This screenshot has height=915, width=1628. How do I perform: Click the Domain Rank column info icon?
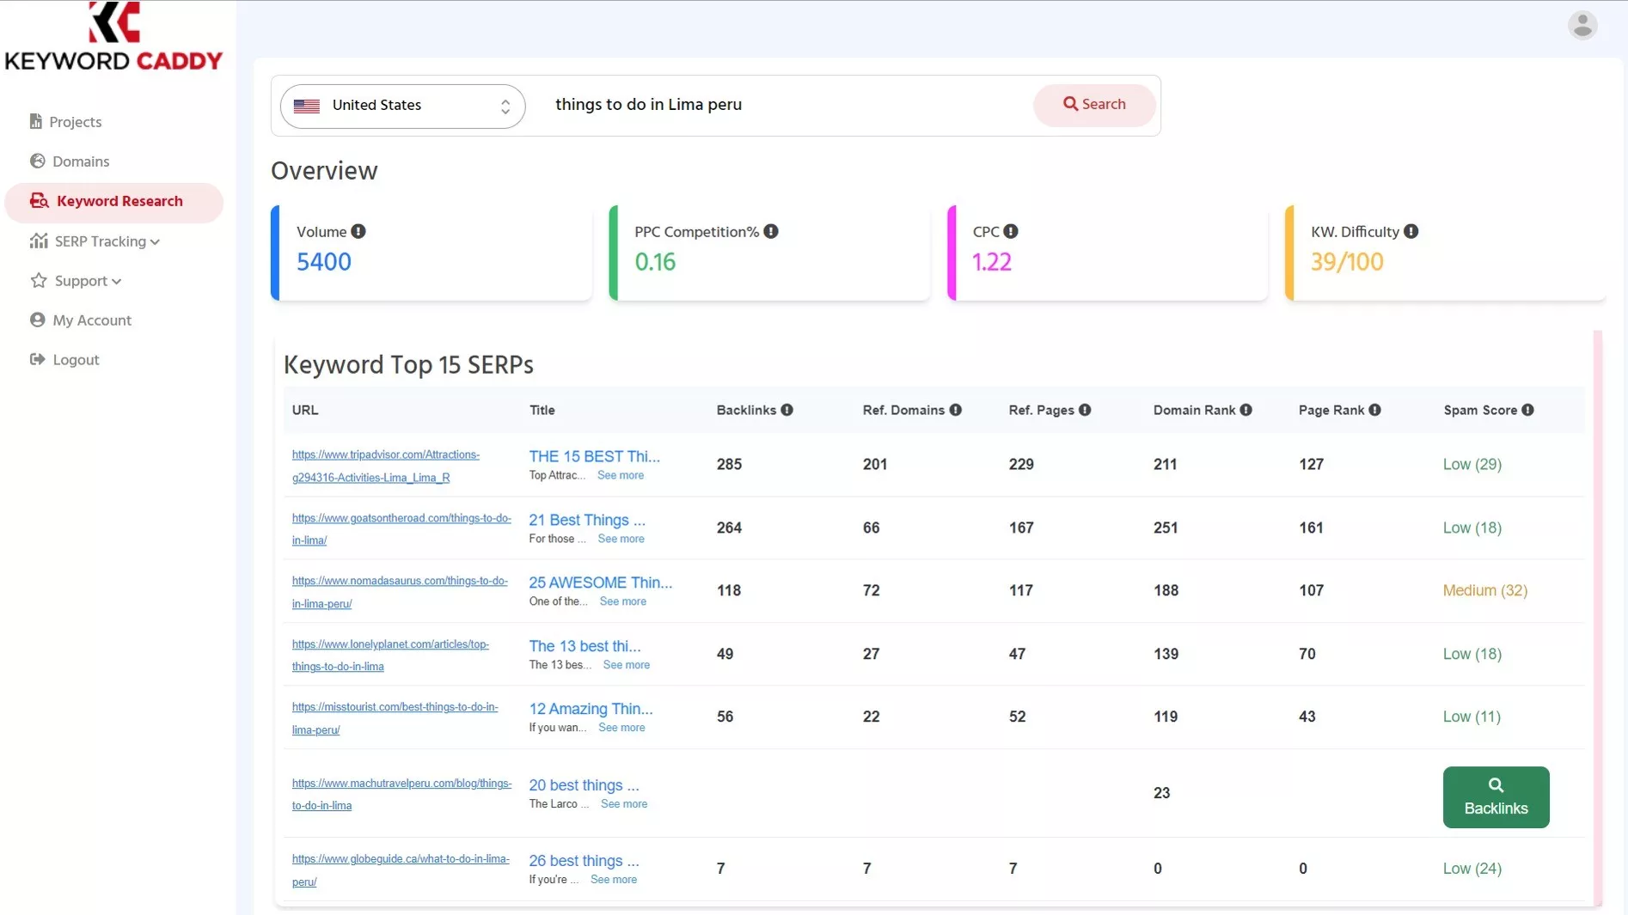tap(1245, 411)
